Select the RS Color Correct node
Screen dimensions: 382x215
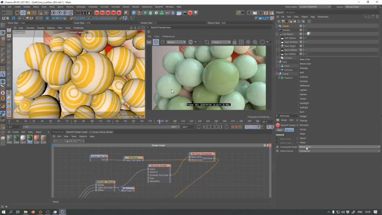(x=159, y=166)
